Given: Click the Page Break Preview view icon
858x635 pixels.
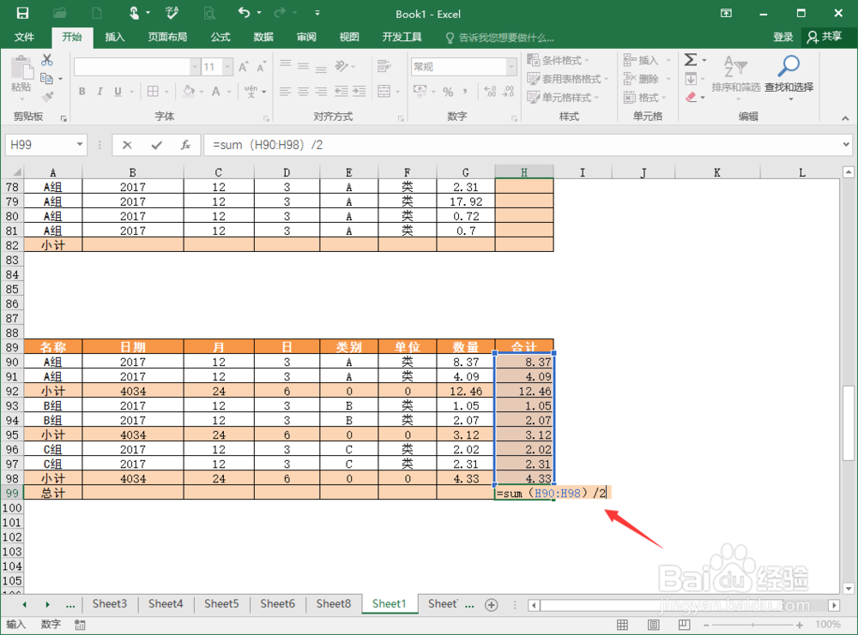Looking at the screenshot, I should [x=684, y=625].
